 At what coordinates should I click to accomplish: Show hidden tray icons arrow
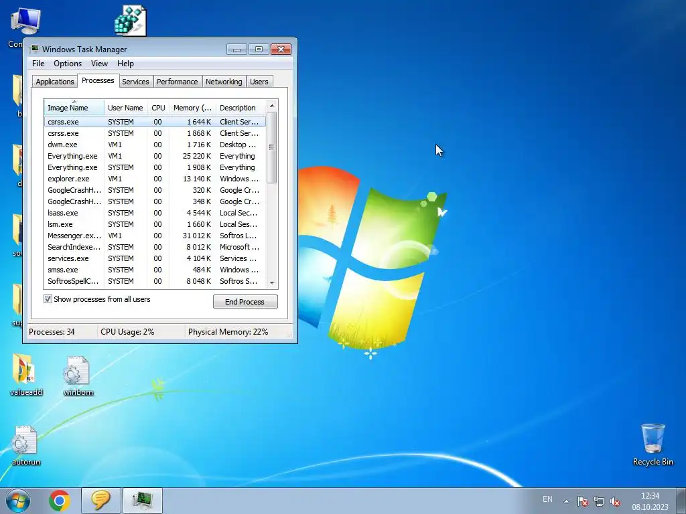[x=566, y=501]
